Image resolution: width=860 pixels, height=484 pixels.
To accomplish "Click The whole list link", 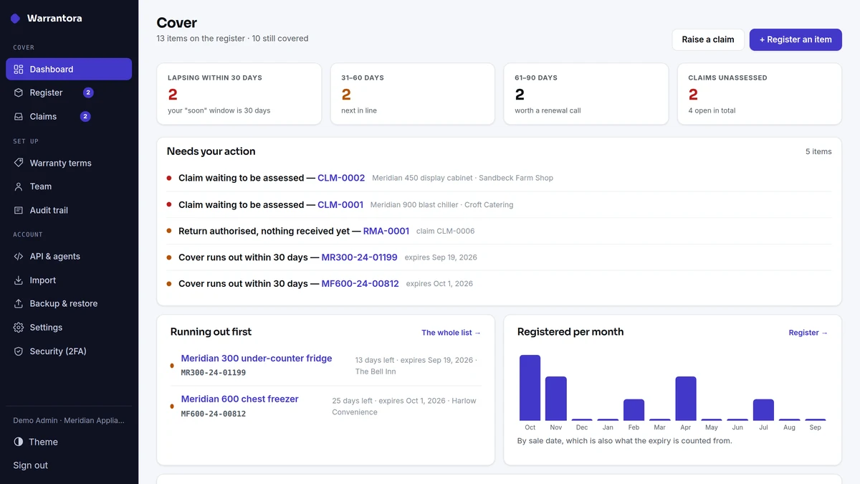I will (x=451, y=333).
